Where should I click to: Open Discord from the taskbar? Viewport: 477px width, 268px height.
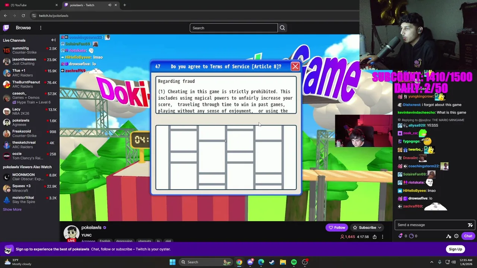[250, 262]
